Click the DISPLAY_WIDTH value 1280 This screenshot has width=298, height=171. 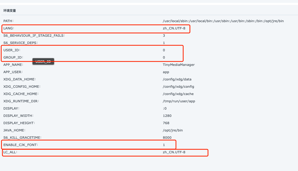coord(167,116)
